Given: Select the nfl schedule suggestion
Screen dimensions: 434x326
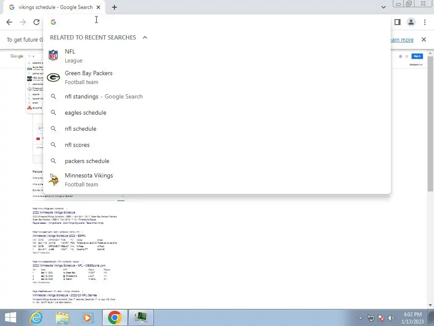Looking at the screenshot, I should pos(217,129).
